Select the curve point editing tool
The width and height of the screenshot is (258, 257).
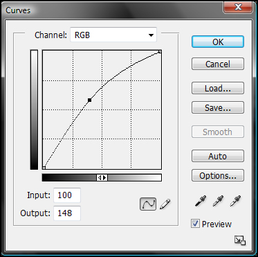click(x=148, y=204)
